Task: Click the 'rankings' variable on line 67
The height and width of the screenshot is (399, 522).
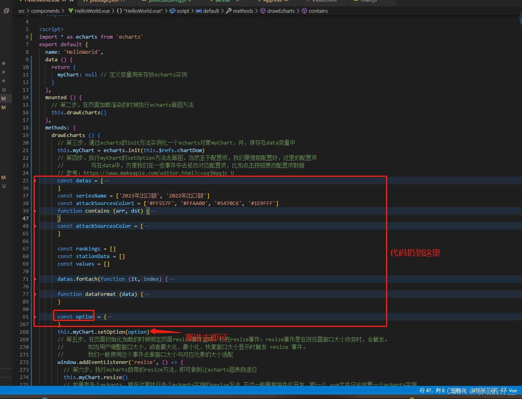Action: tap(88, 249)
